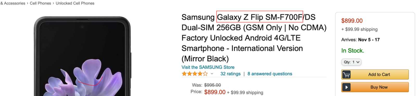Visit the SAMSUNG Store link

208,67
